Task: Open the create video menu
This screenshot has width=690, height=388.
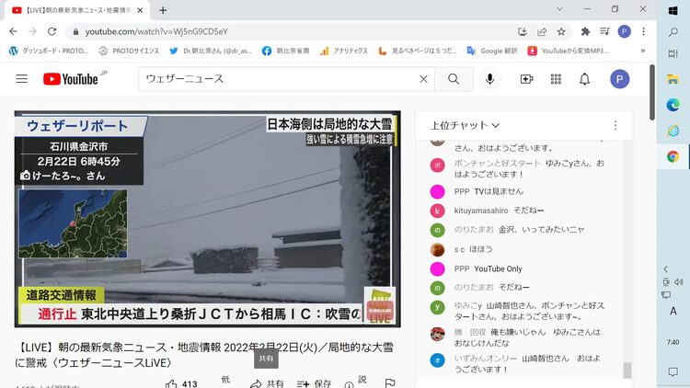Action: coord(527,79)
